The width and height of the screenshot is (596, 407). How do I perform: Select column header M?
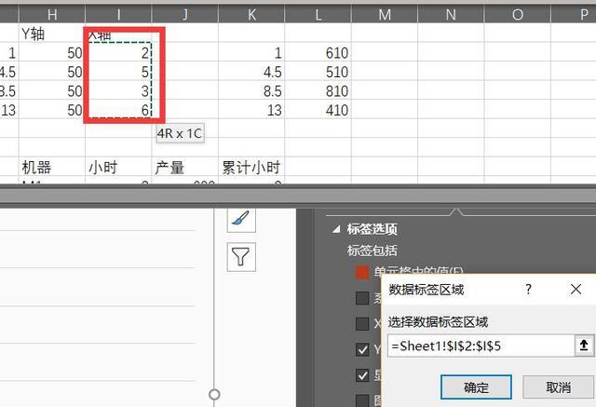pyautogui.click(x=385, y=15)
